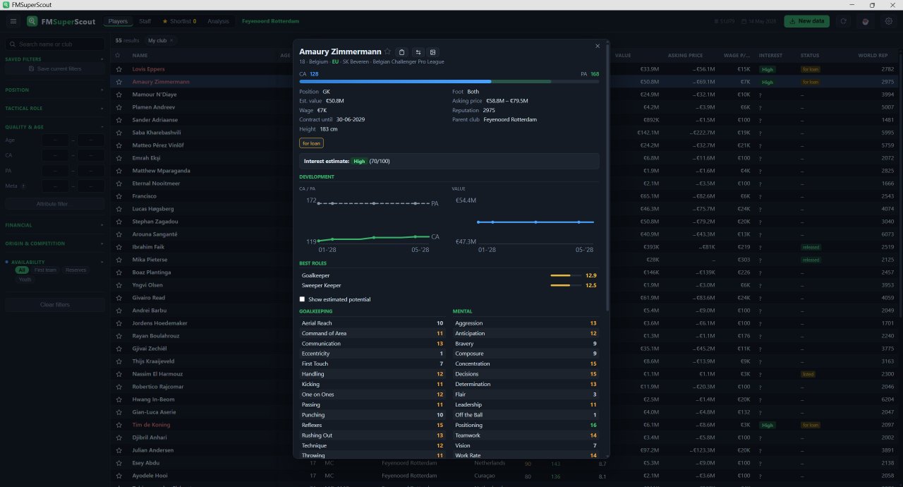Click the compare arrows icon in profile
The height and width of the screenshot is (487, 903).
pos(417,52)
